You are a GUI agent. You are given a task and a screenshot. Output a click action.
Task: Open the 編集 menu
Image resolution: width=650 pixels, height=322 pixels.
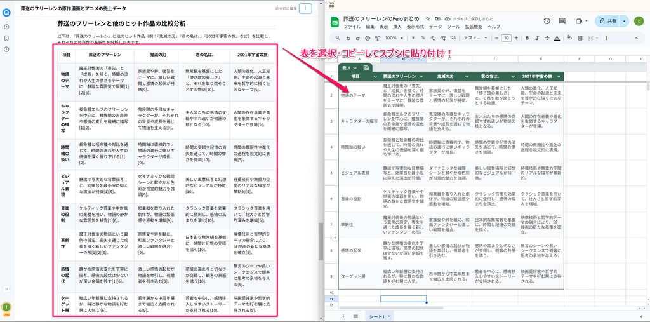click(370, 27)
